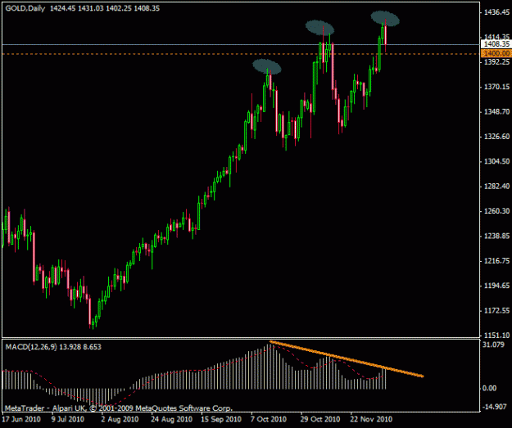Select the 13.928 MACD value
512x428 pixels.
70,347
